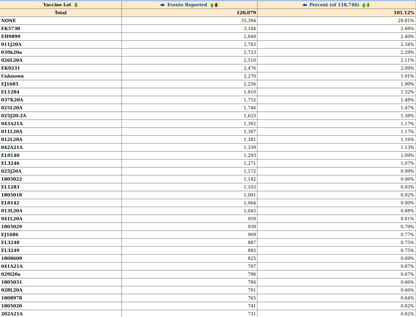Sort Percent column descending with green down arrow

[x=368, y=5]
